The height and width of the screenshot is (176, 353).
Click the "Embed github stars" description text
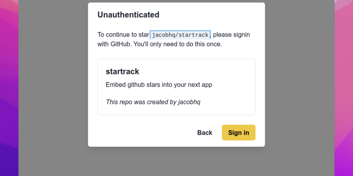click(159, 85)
